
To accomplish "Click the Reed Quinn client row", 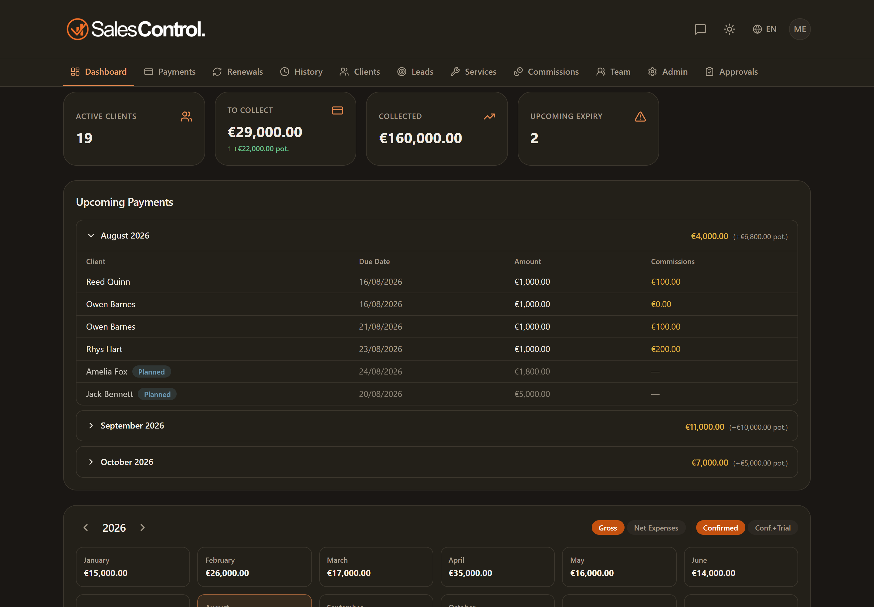I will click(x=437, y=282).
